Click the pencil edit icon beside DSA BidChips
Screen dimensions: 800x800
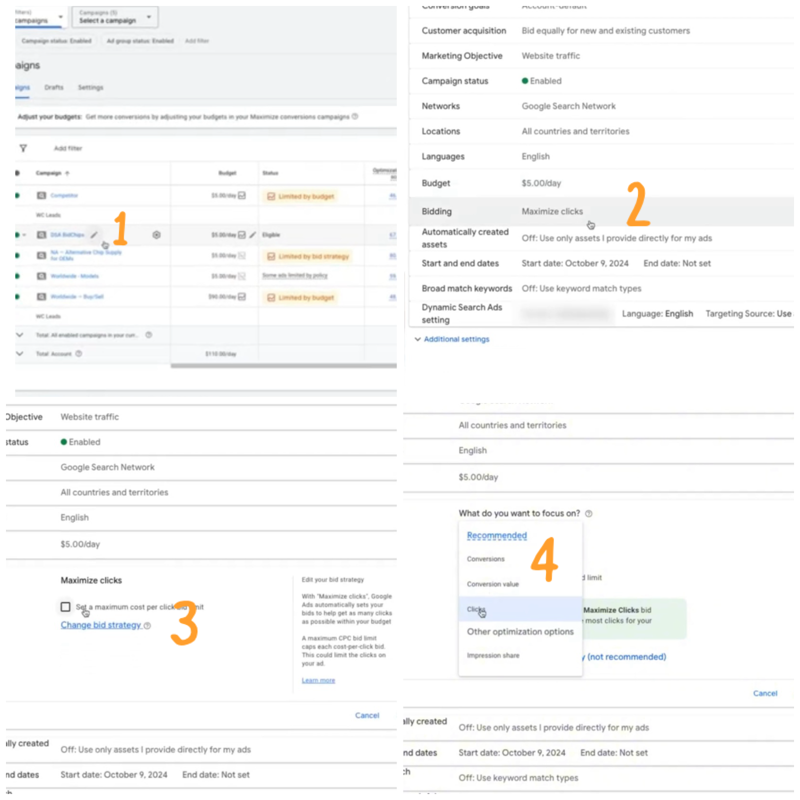pos(94,234)
